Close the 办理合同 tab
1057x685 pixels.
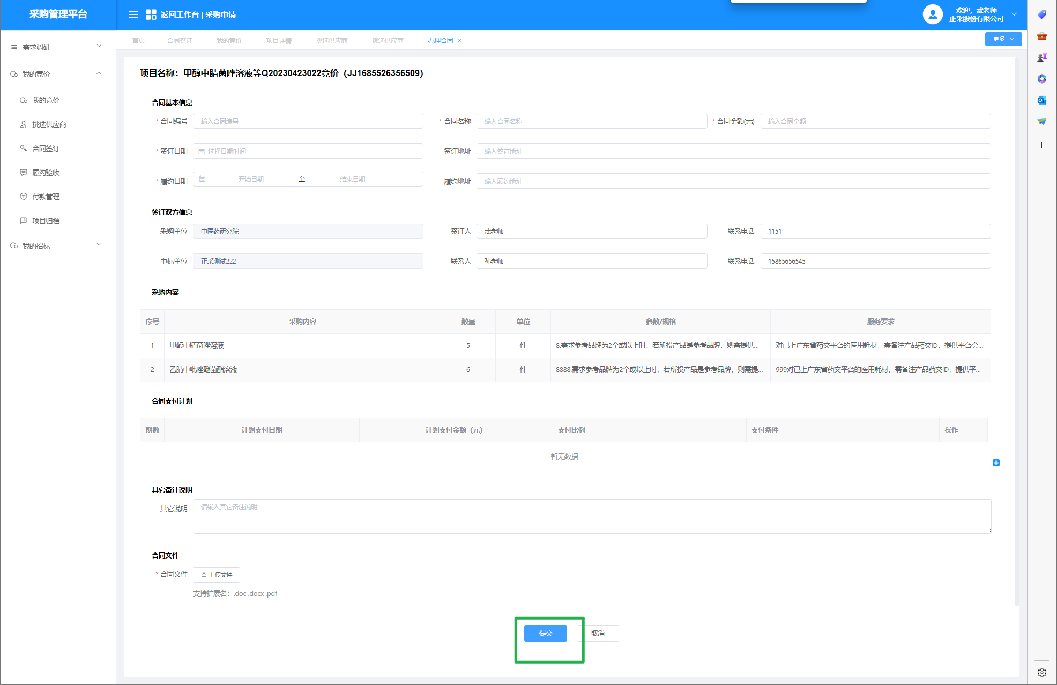coord(460,41)
